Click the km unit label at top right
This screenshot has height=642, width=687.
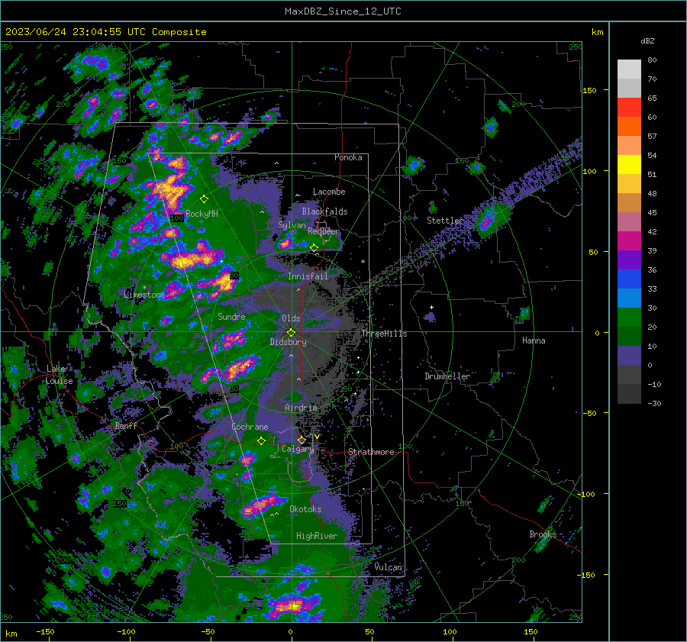coord(597,32)
